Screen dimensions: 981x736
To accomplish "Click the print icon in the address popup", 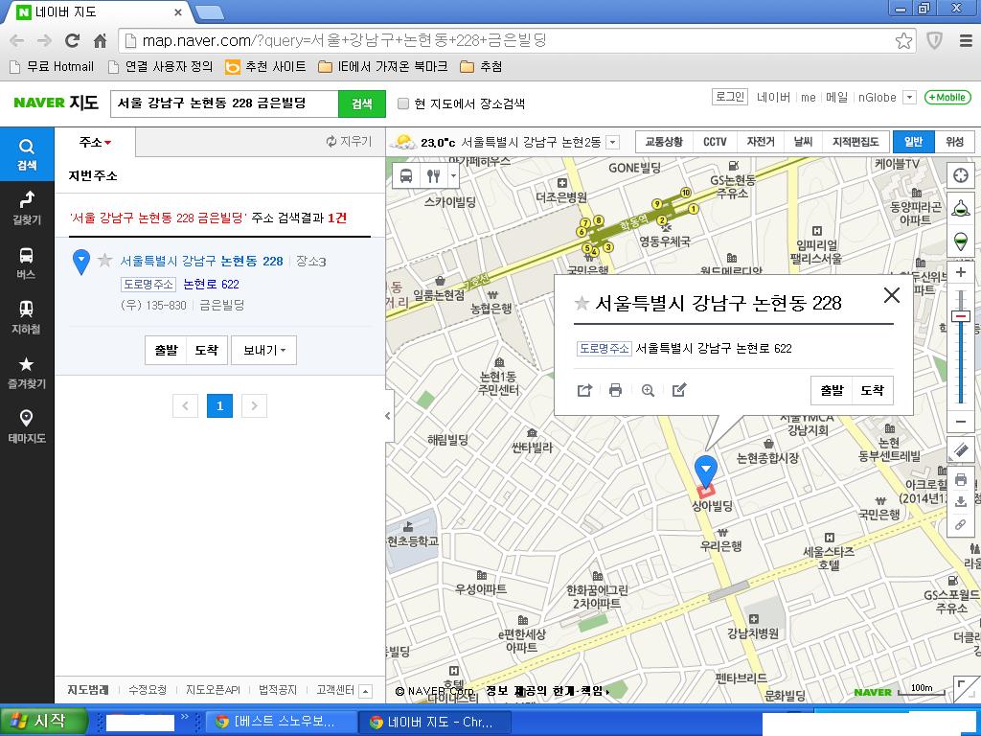I will coord(615,390).
